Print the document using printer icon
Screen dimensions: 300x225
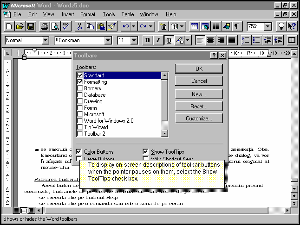(45, 26)
